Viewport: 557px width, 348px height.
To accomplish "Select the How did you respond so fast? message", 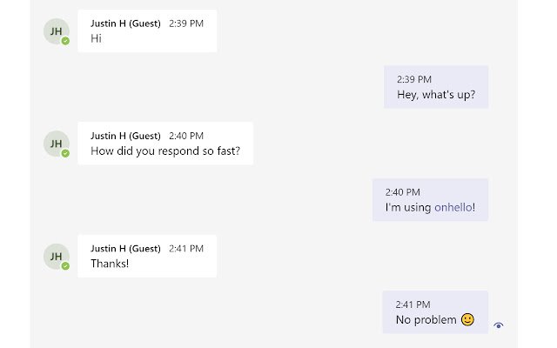I will pos(165,144).
